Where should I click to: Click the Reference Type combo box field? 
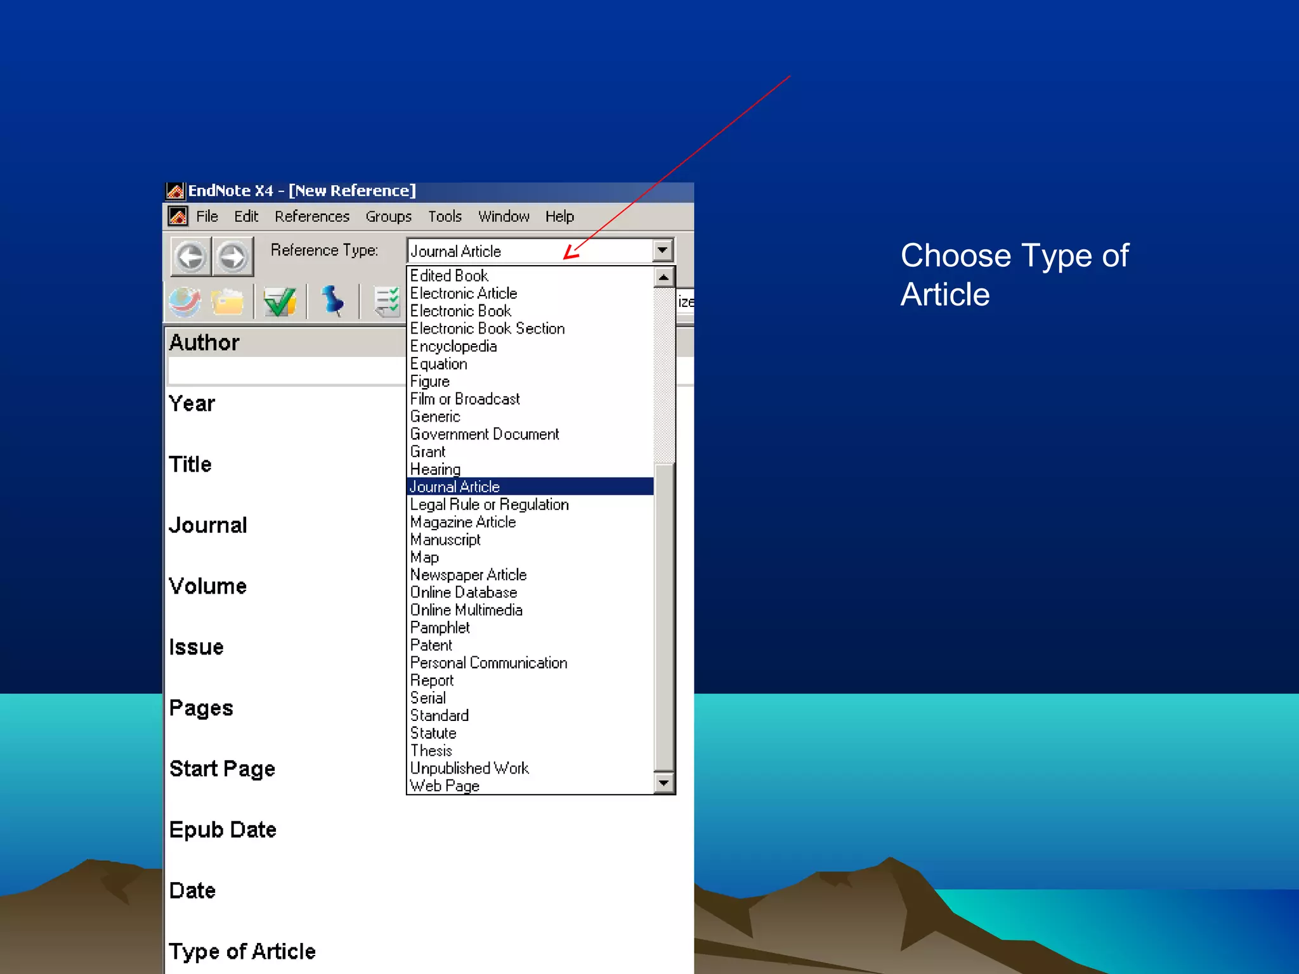pyautogui.click(x=540, y=250)
